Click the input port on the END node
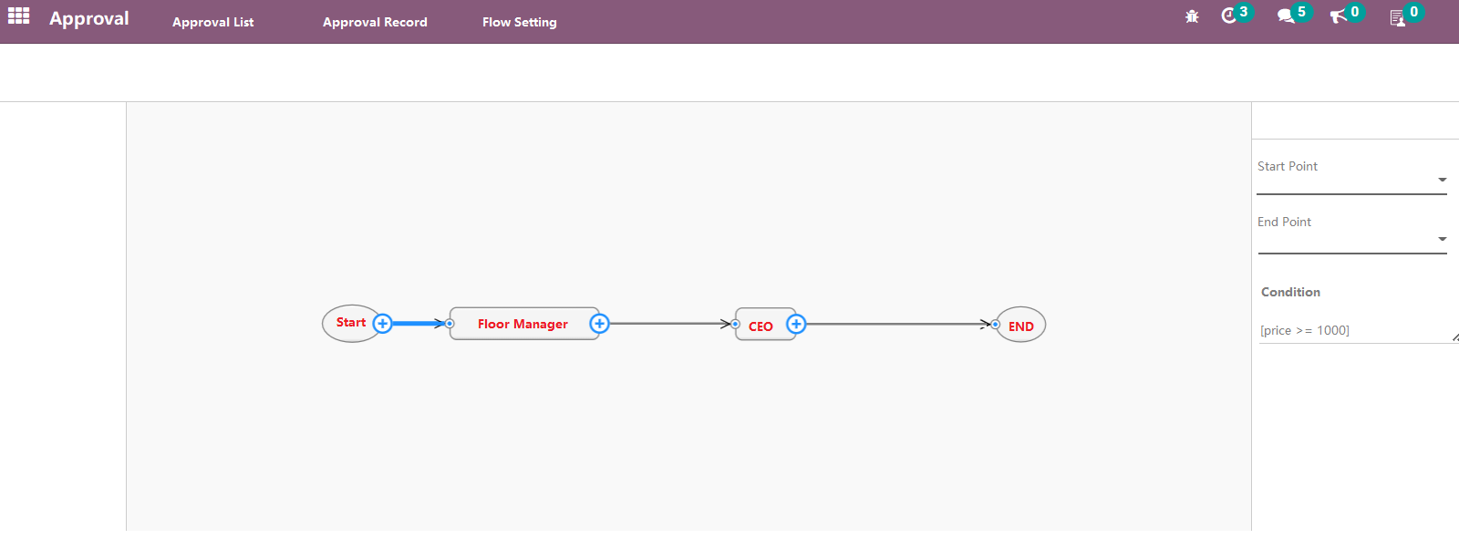Screen dimensions: 1459x549 (996, 325)
